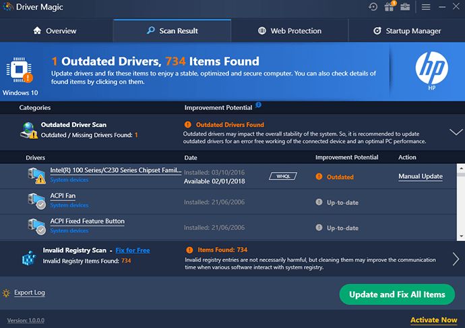Click the Intel chipset device warning icon

pyautogui.click(x=37, y=175)
